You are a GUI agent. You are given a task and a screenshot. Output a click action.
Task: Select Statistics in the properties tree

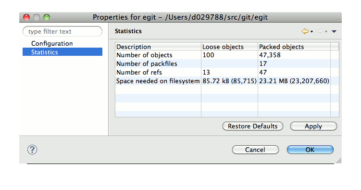pos(62,52)
